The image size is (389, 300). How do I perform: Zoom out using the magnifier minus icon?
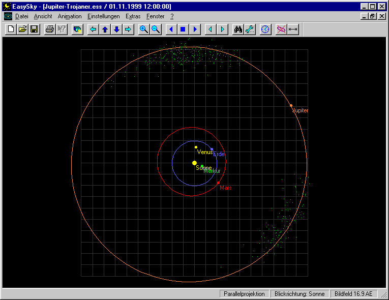(x=156, y=29)
